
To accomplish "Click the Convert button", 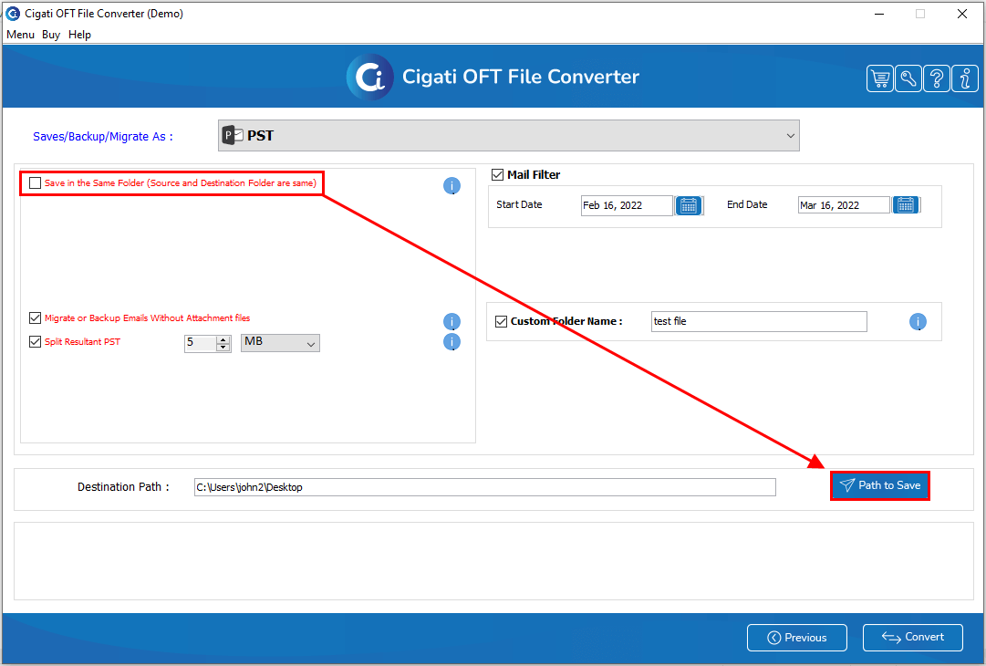I will pos(912,638).
